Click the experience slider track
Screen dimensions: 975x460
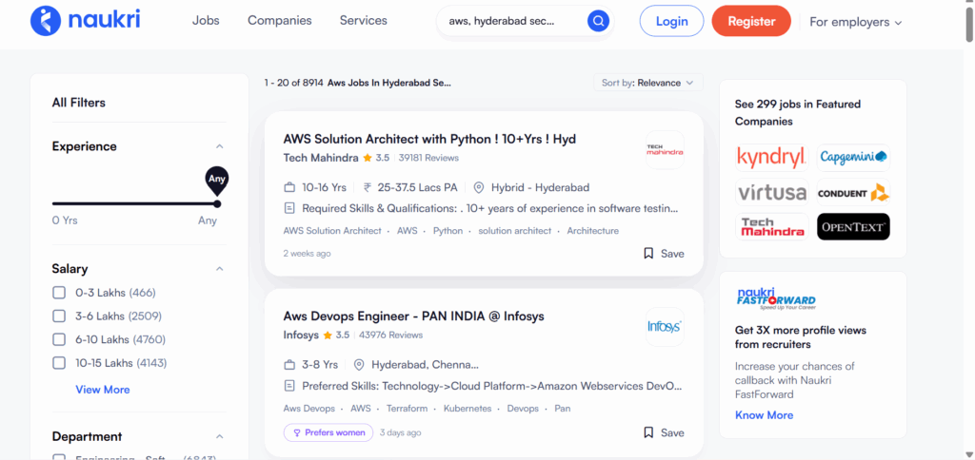(x=134, y=203)
